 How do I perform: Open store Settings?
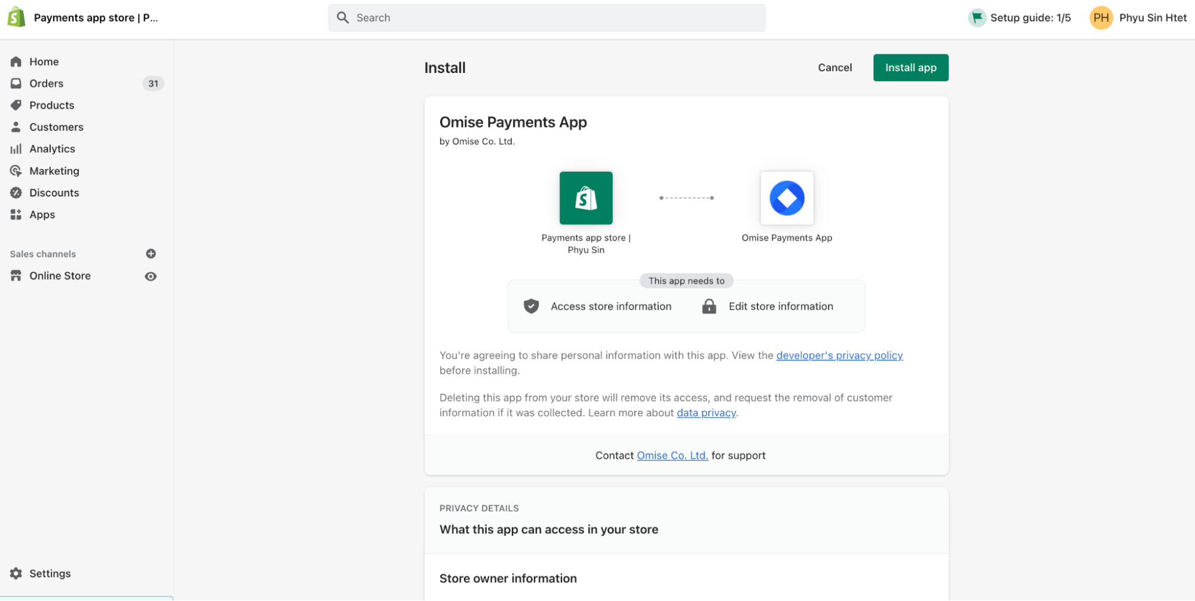[x=50, y=573]
